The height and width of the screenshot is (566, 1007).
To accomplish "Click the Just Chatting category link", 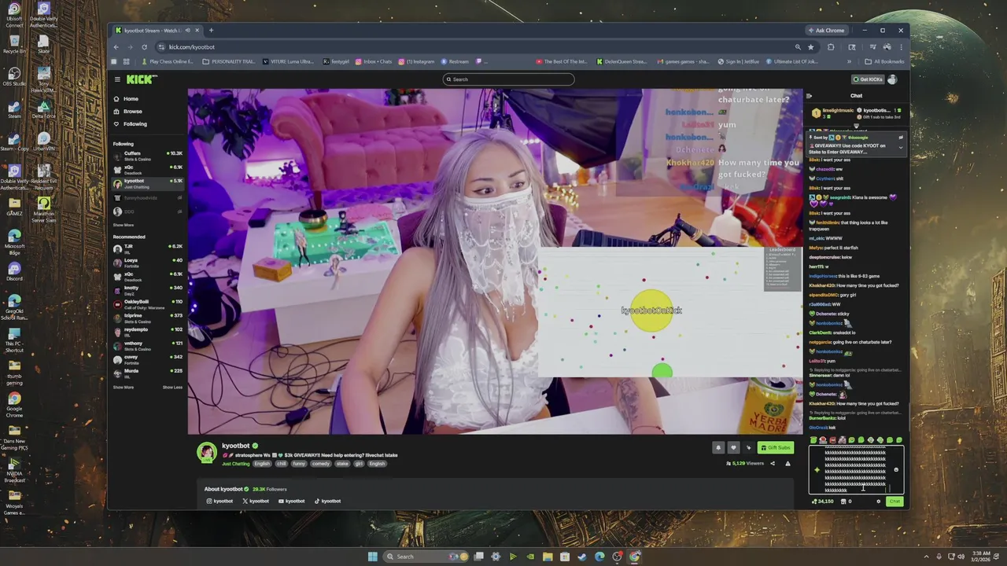I will [235, 464].
